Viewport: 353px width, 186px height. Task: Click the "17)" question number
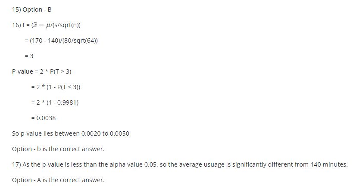[x=16, y=164]
